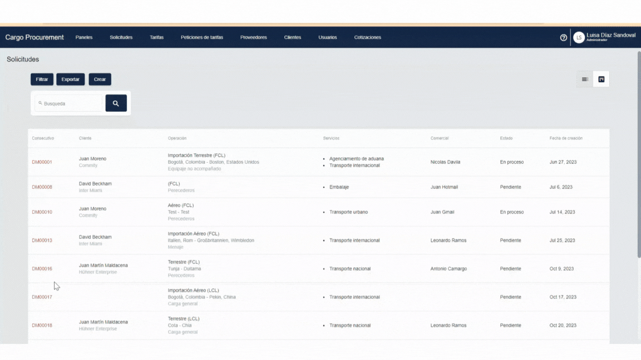Open request DM00001 link
The height and width of the screenshot is (360, 641).
(x=42, y=162)
